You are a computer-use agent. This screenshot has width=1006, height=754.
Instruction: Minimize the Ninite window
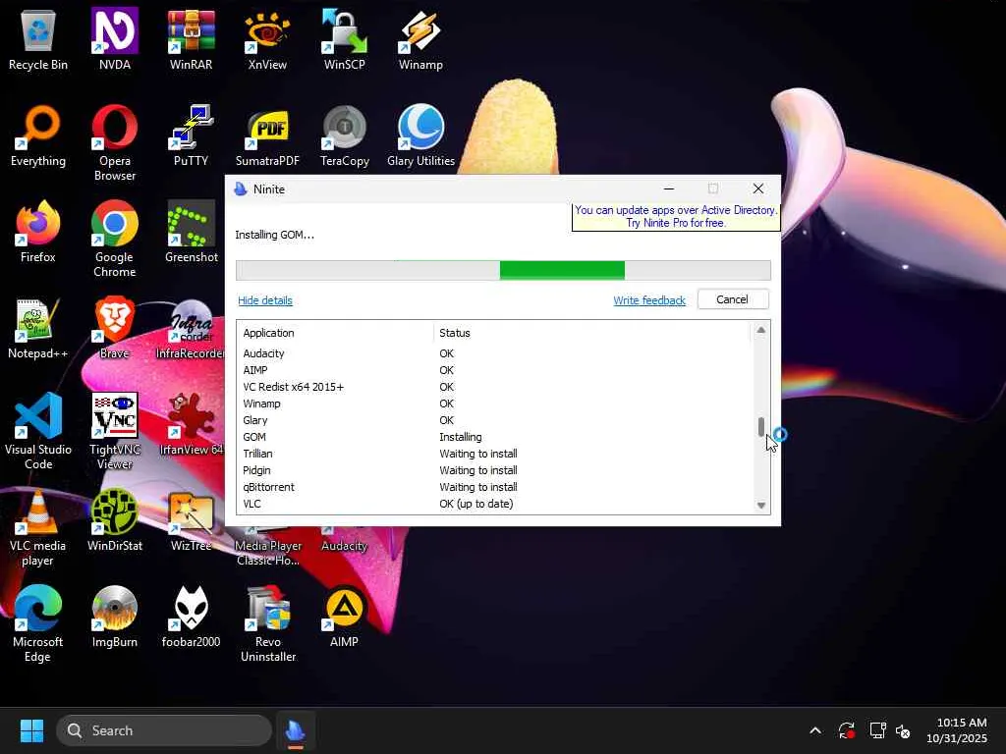[x=668, y=188]
